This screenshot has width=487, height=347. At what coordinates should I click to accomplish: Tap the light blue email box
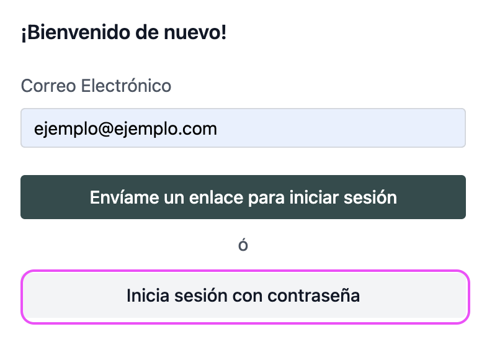(243, 128)
